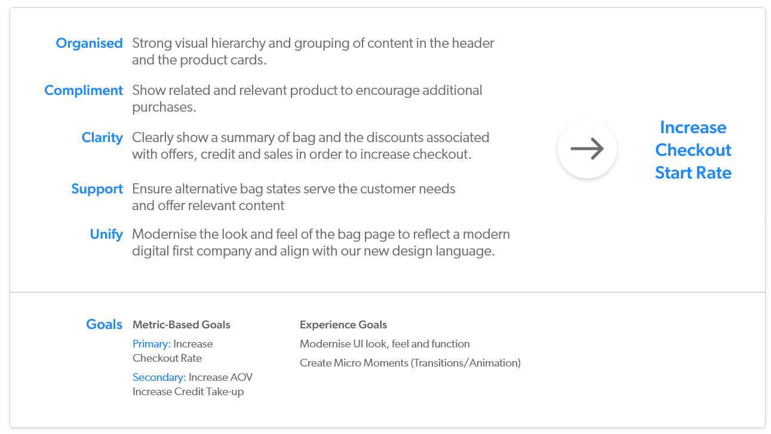Select the Organised heading label
771x434 pixels.
tap(89, 44)
